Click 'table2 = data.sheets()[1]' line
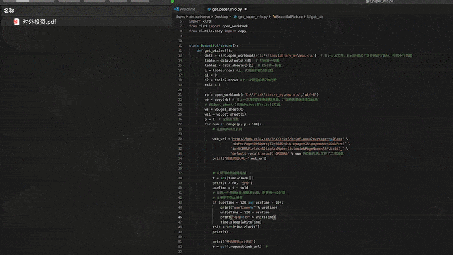This screenshot has height=255, width=453. tap(229, 66)
